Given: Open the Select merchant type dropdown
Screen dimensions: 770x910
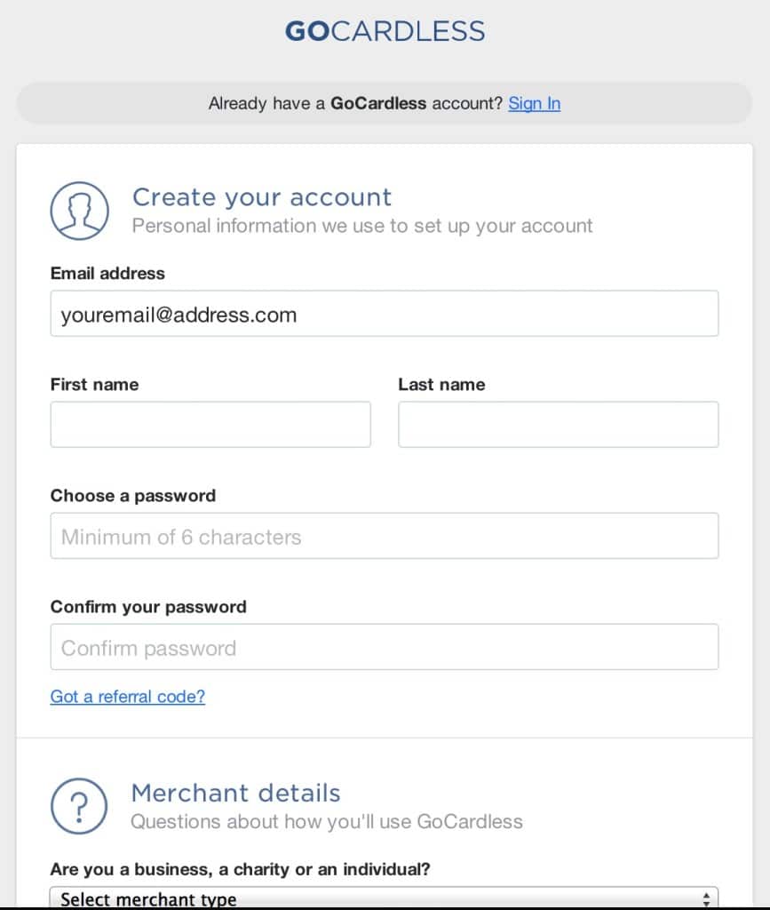Looking at the screenshot, I should click(384, 898).
